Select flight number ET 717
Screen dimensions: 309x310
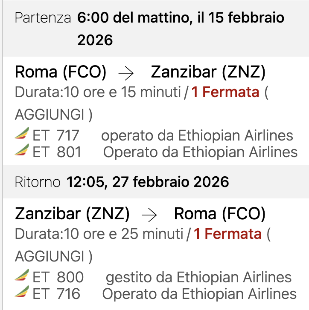(x=56, y=135)
